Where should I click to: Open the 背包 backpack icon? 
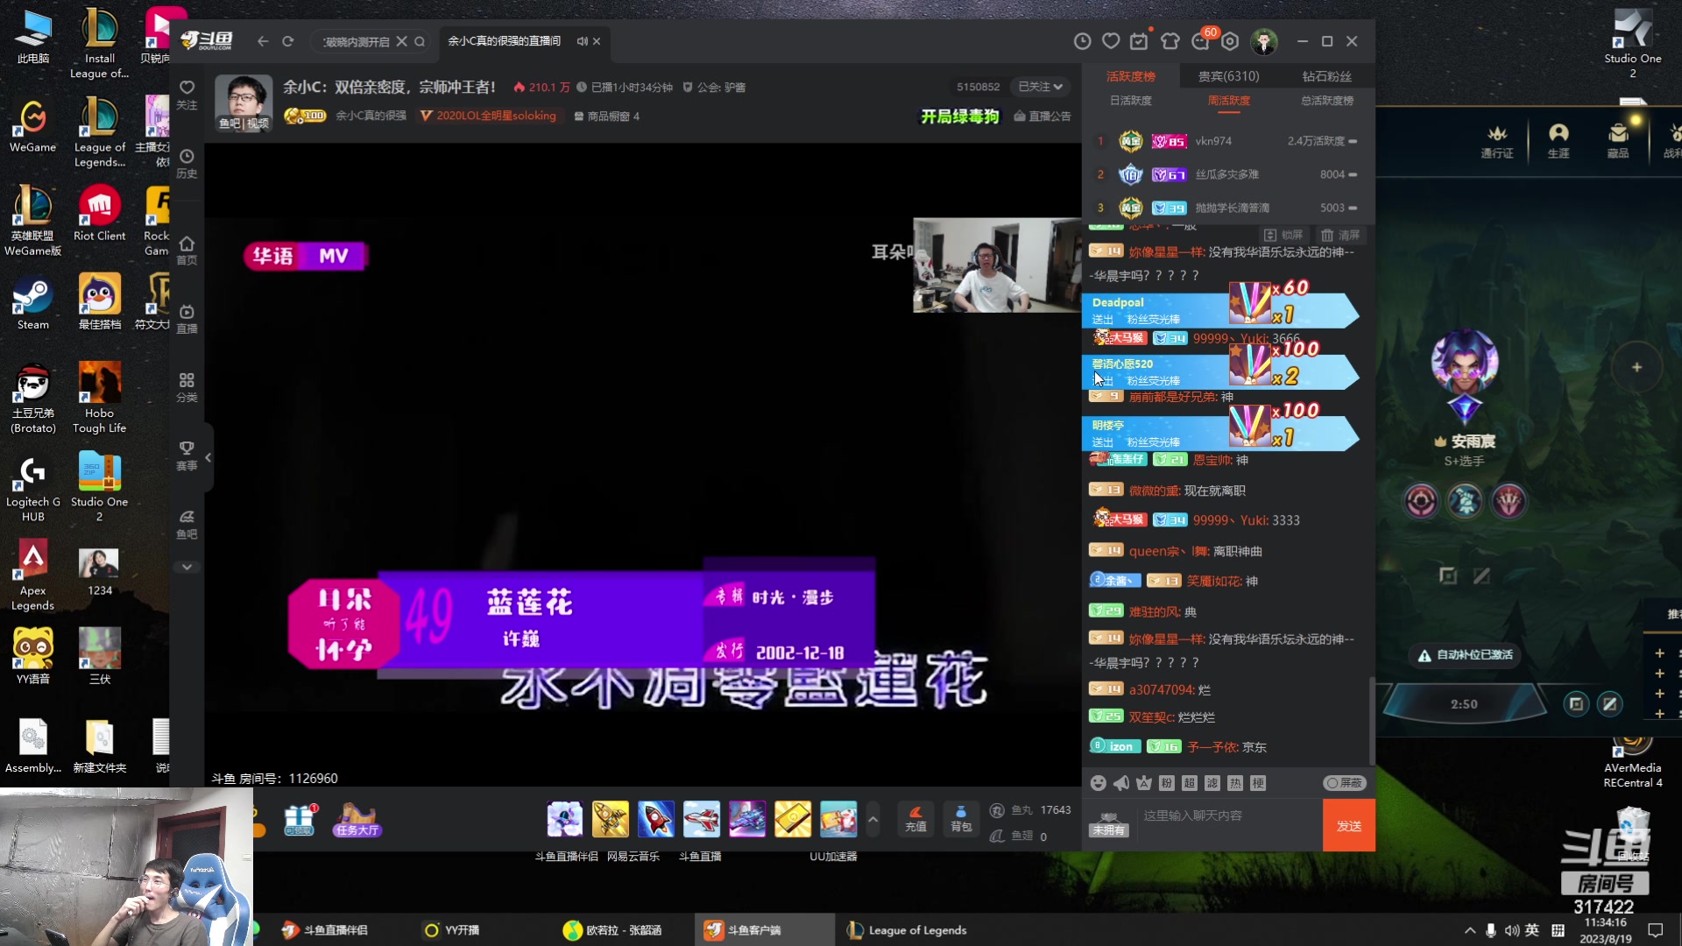pos(961,819)
